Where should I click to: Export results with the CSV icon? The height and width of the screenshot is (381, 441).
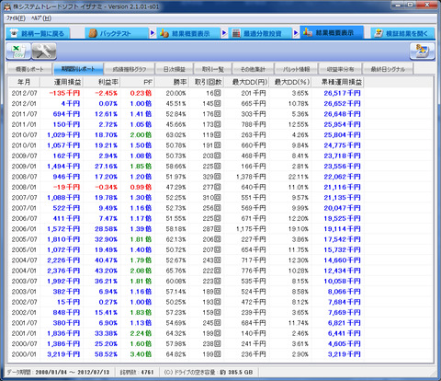[x=18, y=51]
